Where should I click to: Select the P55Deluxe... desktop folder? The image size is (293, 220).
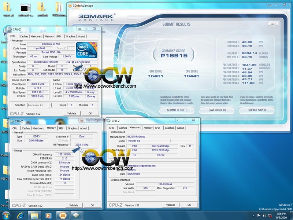[59, 9]
